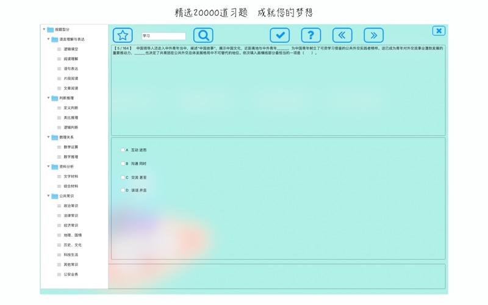488x305 pixels.
Task: Select 数学运算 in the tree
Action: click(x=71, y=147)
